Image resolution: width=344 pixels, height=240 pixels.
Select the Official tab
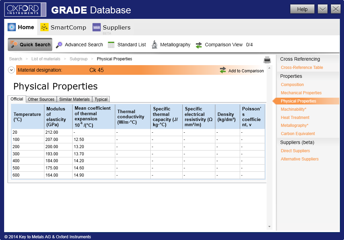click(x=17, y=99)
